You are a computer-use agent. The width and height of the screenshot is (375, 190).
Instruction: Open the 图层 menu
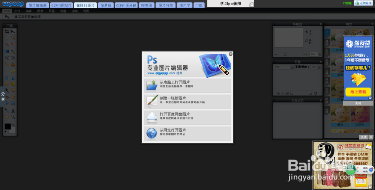[x=52, y=11]
